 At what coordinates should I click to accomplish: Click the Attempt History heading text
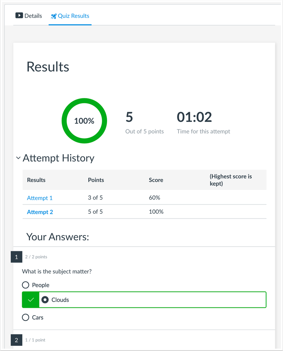[58, 158]
